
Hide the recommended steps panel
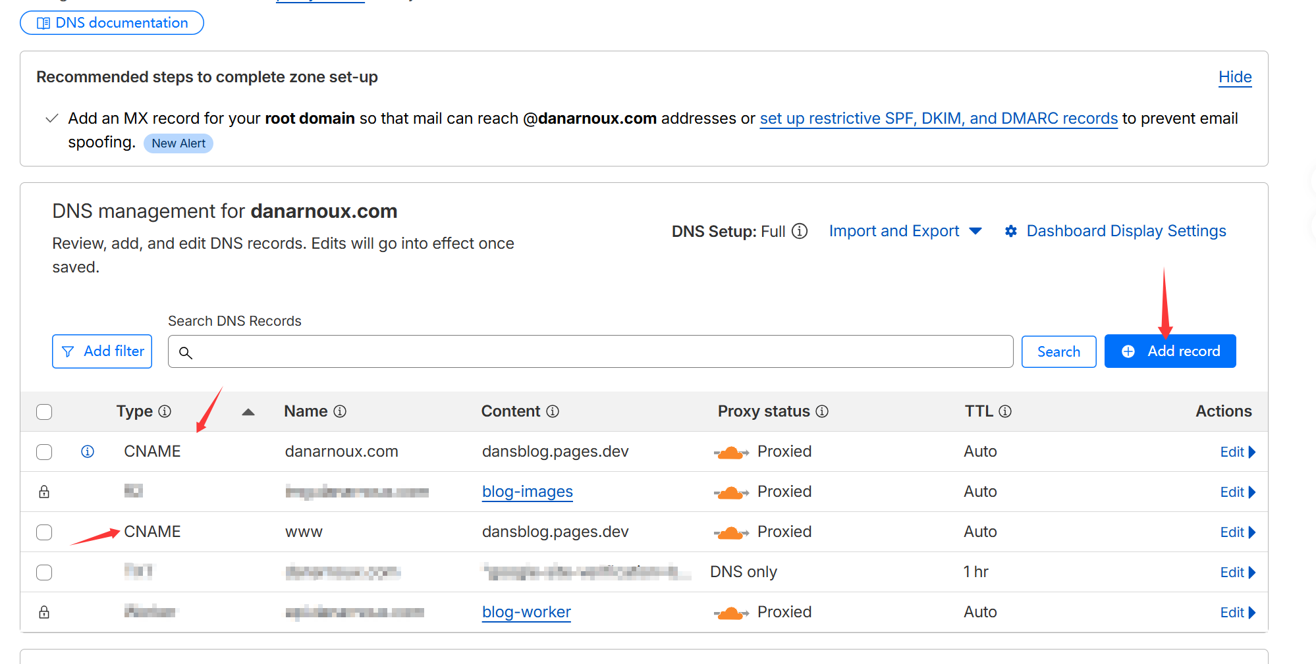point(1234,77)
